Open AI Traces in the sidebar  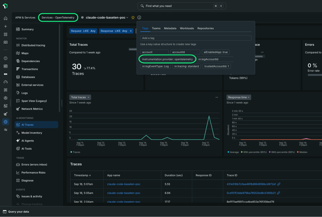point(36,125)
